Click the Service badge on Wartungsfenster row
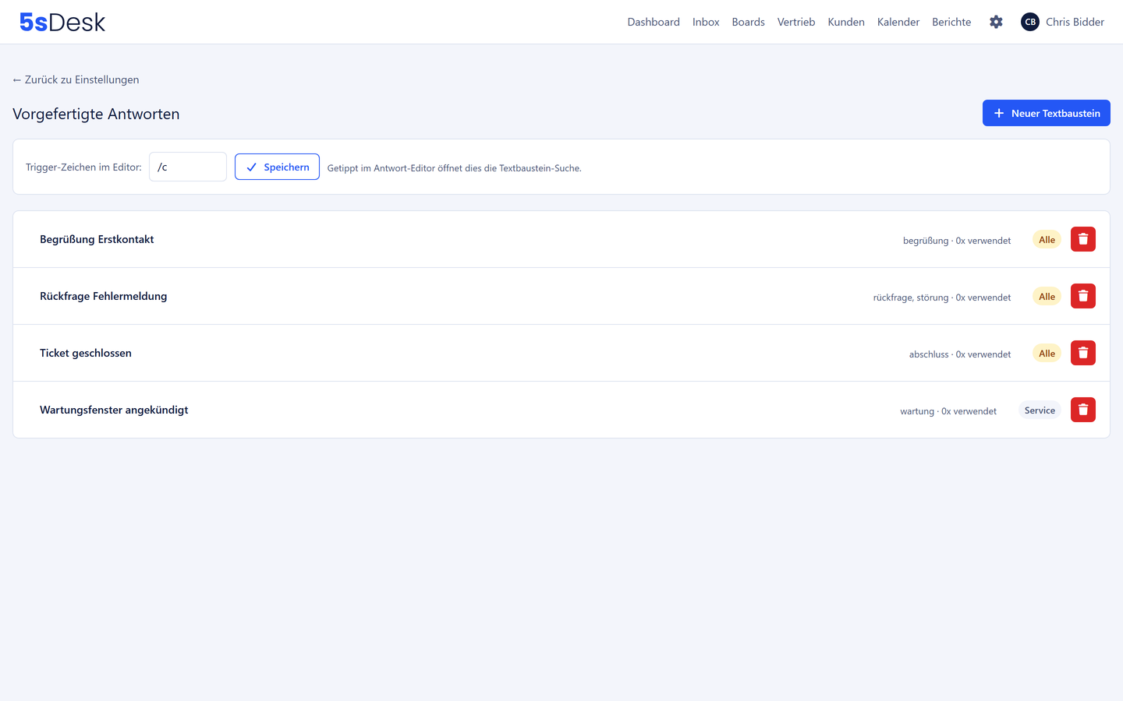The image size is (1123, 701). (x=1040, y=410)
